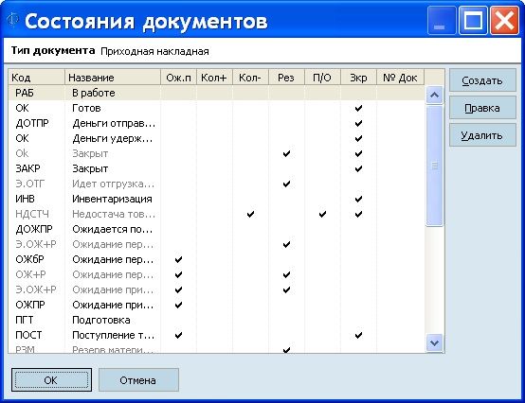Select the ДОТПР row code
This screenshot has width=525, height=403.
click(x=32, y=123)
